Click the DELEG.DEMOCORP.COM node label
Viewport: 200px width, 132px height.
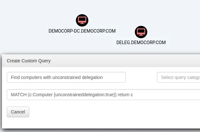tap(141, 42)
